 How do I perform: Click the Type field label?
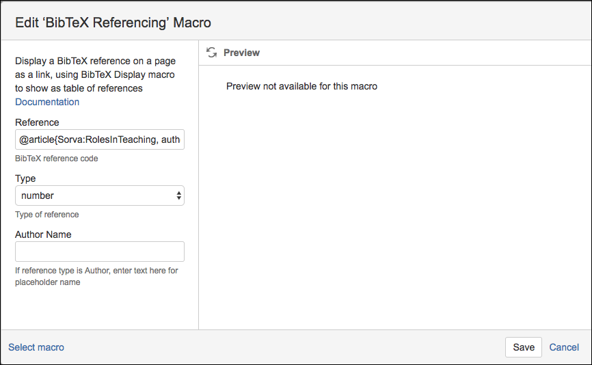pyautogui.click(x=25, y=178)
